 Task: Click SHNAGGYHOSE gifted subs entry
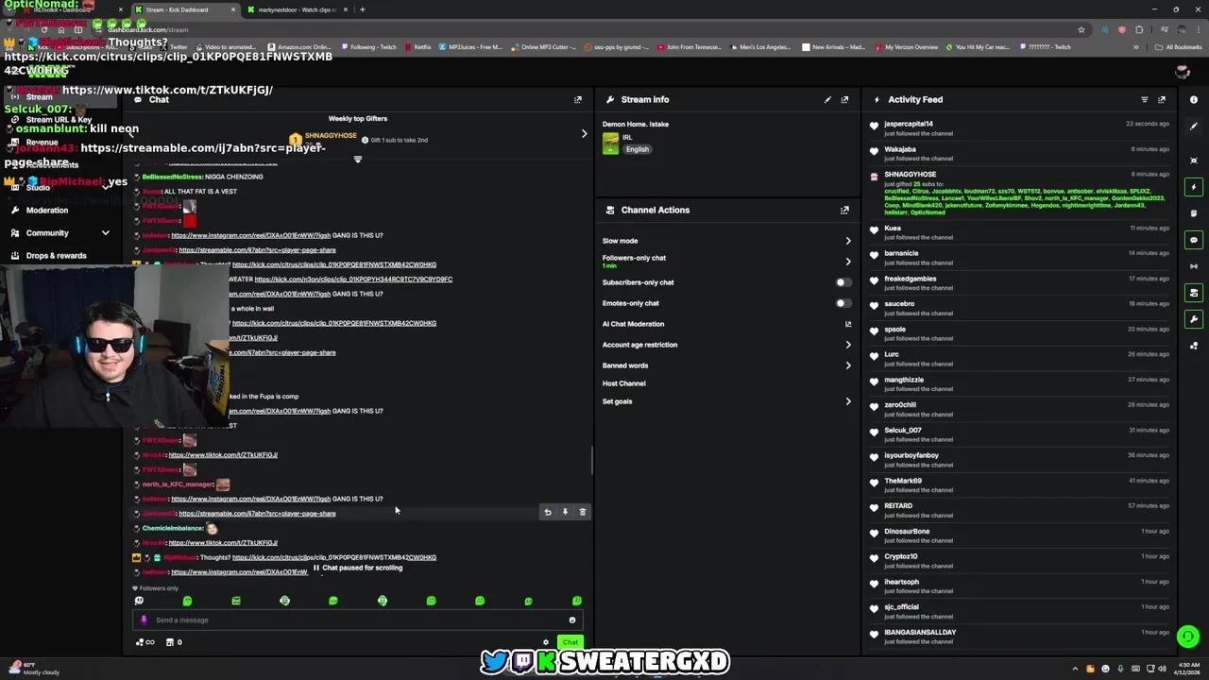click(x=1018, y=194)
